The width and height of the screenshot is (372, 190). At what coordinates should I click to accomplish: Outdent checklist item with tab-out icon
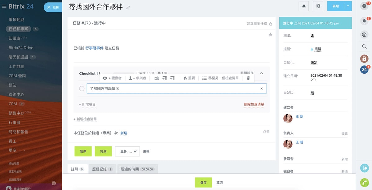(x=173, y=78)
